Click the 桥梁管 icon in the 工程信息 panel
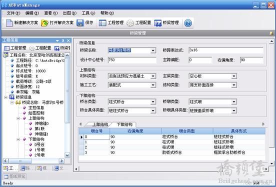 tap(56, 48)
